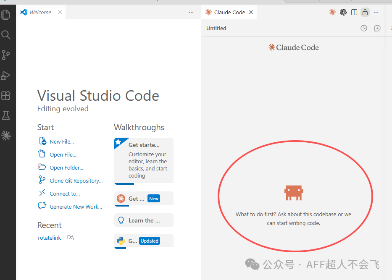This screenshot has height=280, width=392.
Task: Switch to the Welcome tab
Action: 40,12
